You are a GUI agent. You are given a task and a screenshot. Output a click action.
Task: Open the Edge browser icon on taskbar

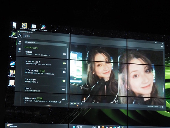tap(115, 127)
